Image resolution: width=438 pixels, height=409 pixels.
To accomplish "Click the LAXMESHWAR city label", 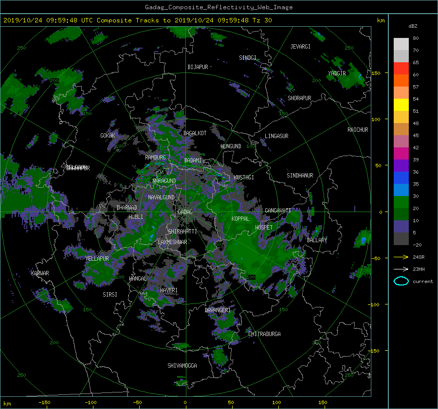I will (x=172, y=242).
